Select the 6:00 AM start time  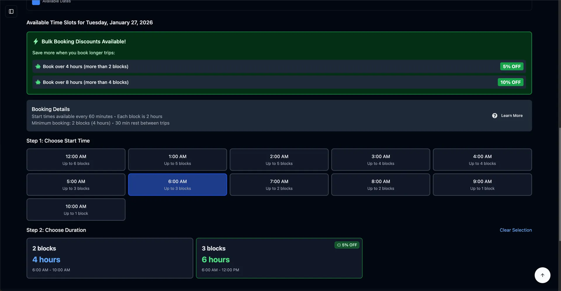pyautogui.click(x=177, y=184)
